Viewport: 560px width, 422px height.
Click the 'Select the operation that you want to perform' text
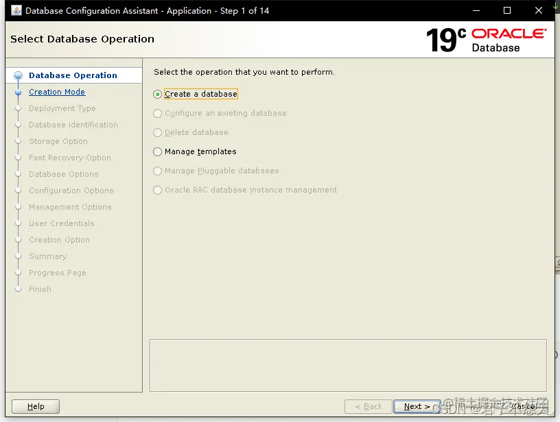click(244, 72)
